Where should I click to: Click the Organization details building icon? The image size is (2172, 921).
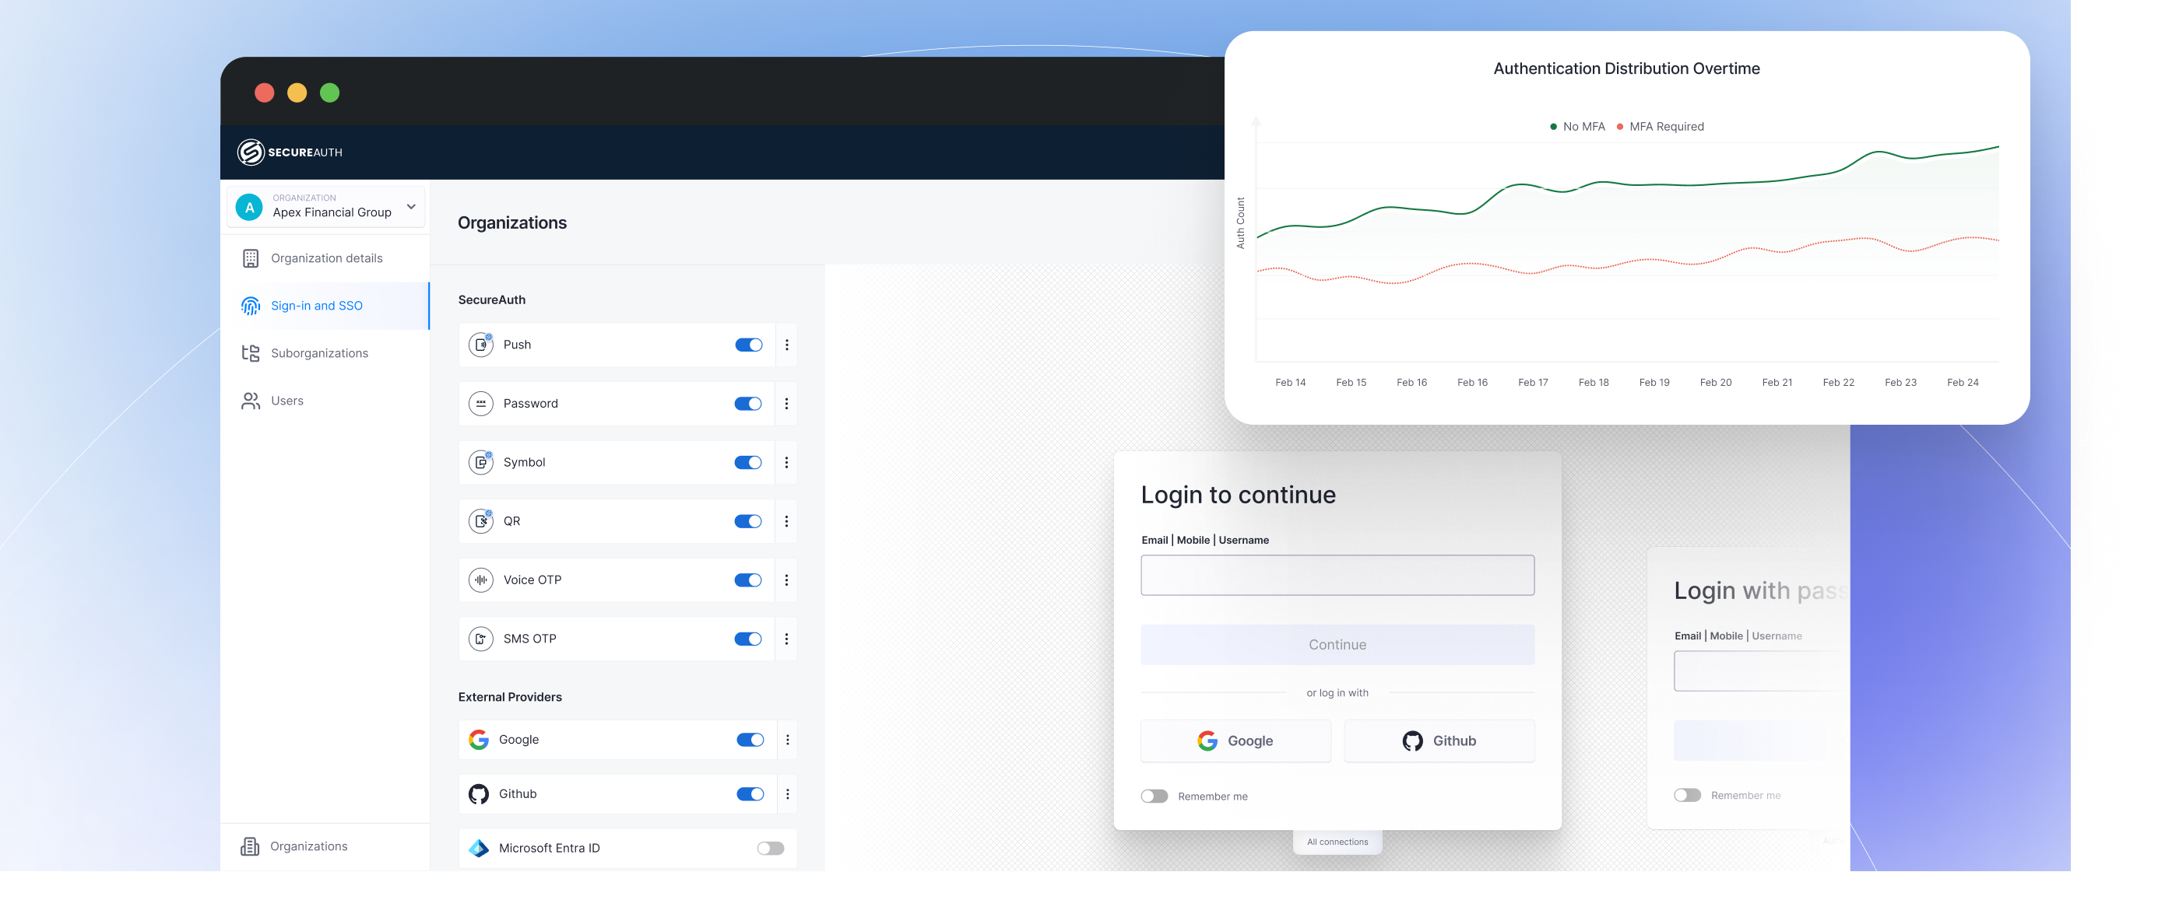pyautogui.click(x=251, y=257)
